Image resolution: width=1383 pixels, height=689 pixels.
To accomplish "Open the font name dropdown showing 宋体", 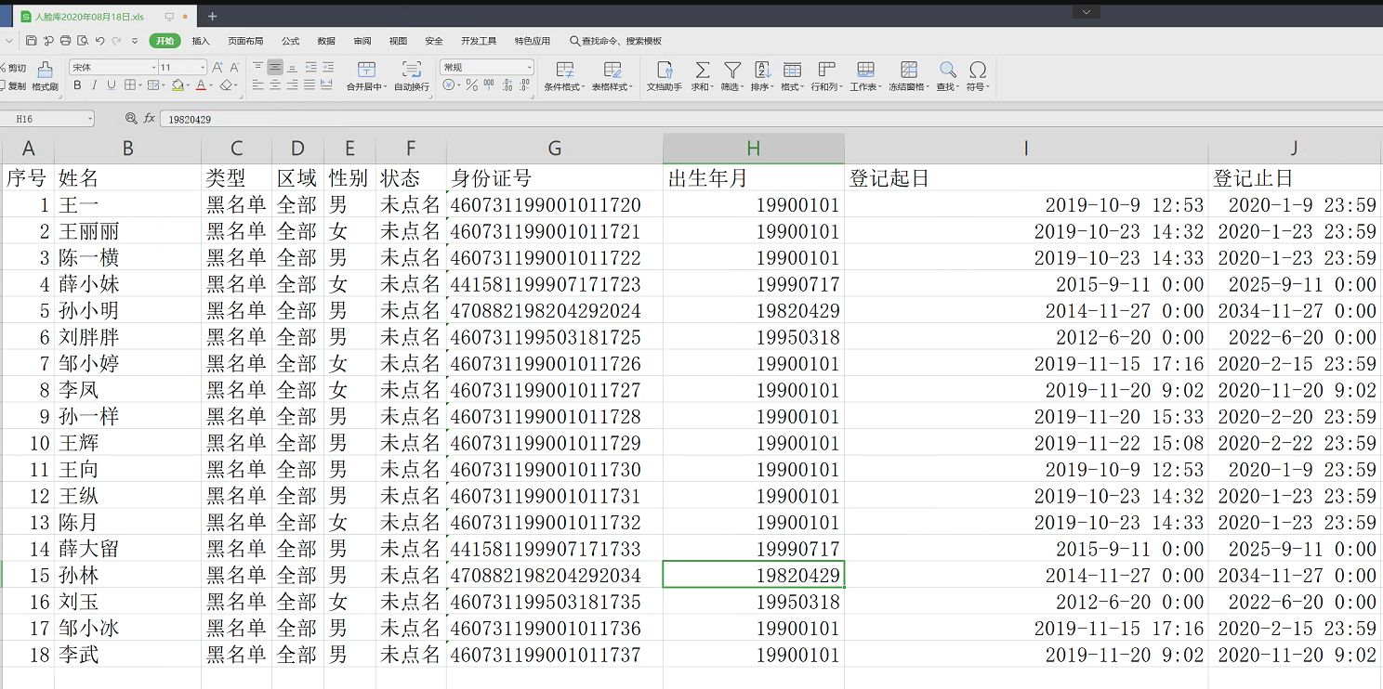I will 153,68.
